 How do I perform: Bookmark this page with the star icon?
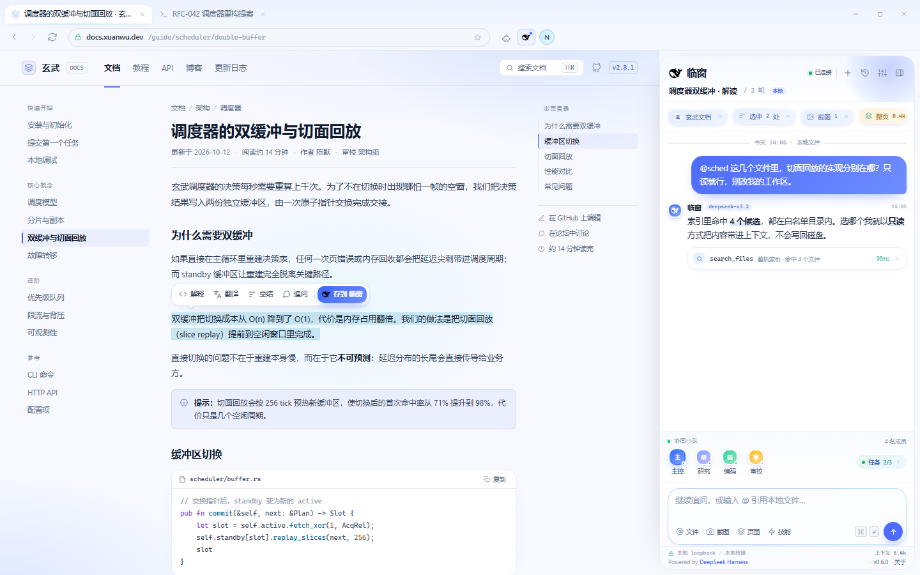coord(477,37)
